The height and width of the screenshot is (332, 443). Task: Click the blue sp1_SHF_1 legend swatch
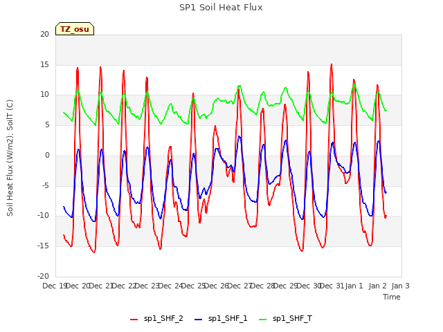[x=199, y=320]
